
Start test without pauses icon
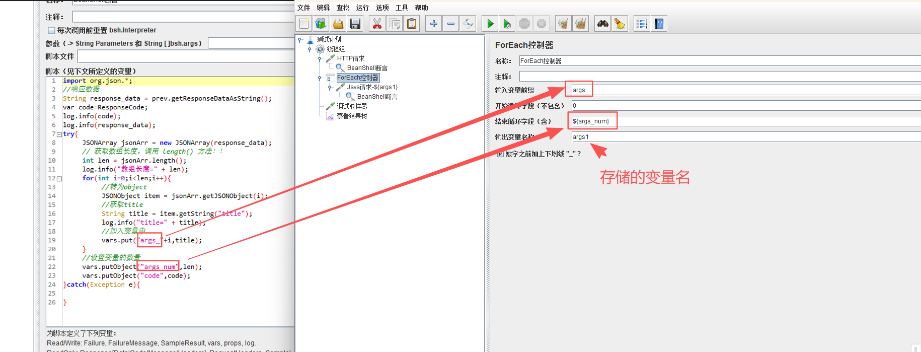(507, 24)
